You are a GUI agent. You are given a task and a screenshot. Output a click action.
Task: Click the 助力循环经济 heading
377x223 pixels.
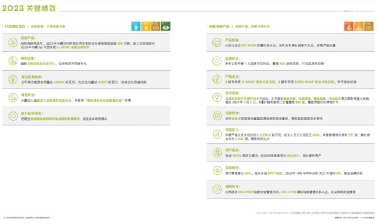click(x=32, y=113)
